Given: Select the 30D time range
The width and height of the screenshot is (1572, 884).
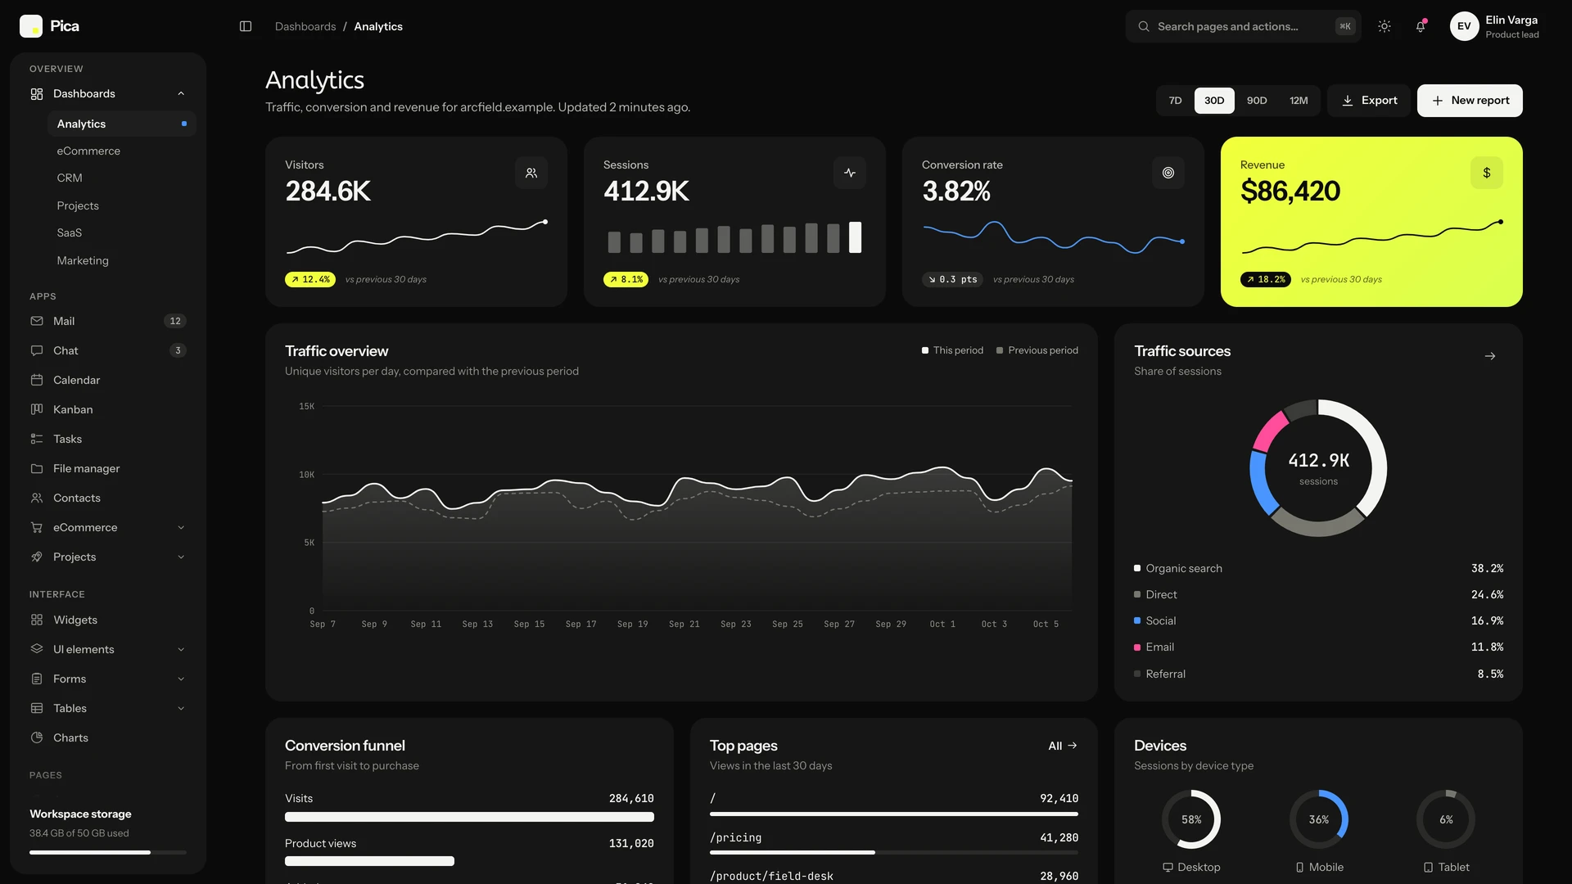Looking at the screenshot, I should (x=1214, y=101).
